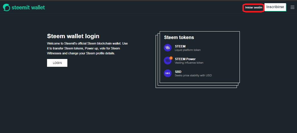Image resolution: width=297 pixels, height=133 pixels.
Task: Click the white LOGIN button
Action: click(57, 63)
